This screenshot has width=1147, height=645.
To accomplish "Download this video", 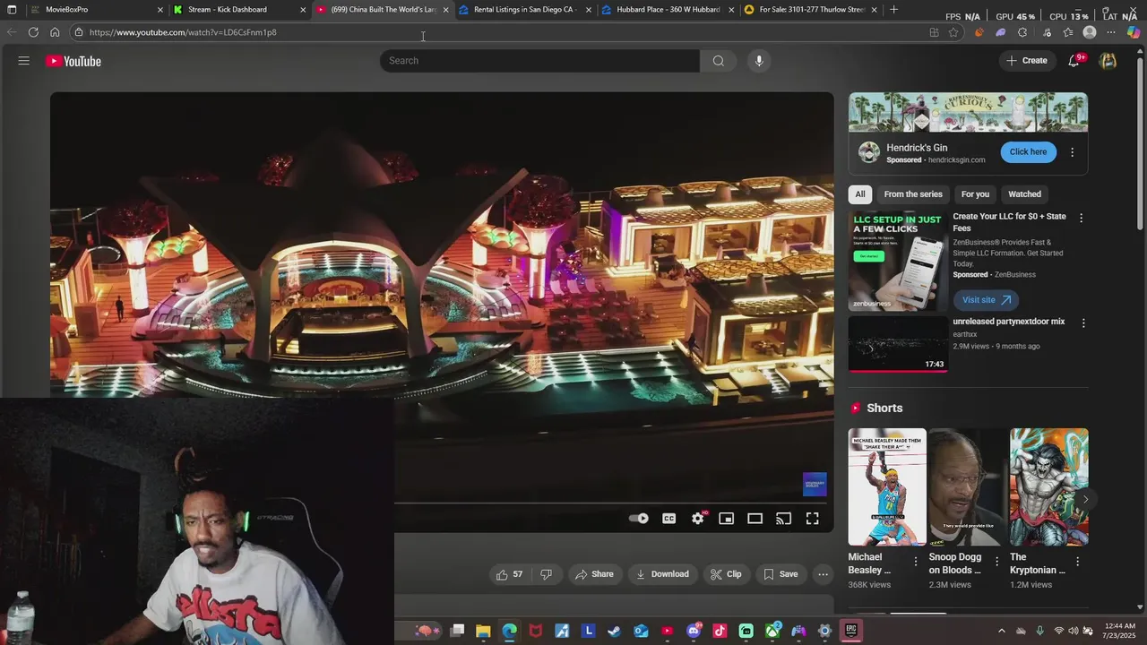I will 662,574.
